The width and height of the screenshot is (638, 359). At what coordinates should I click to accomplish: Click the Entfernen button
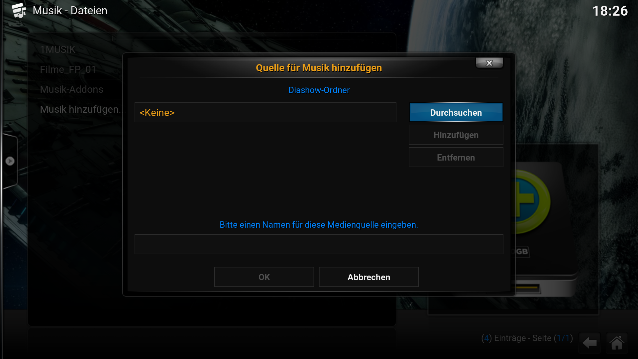click(x=456, y=157)
